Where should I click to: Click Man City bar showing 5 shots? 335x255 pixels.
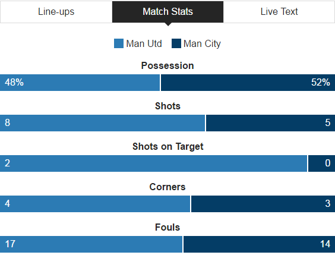(x=270, y=123)
